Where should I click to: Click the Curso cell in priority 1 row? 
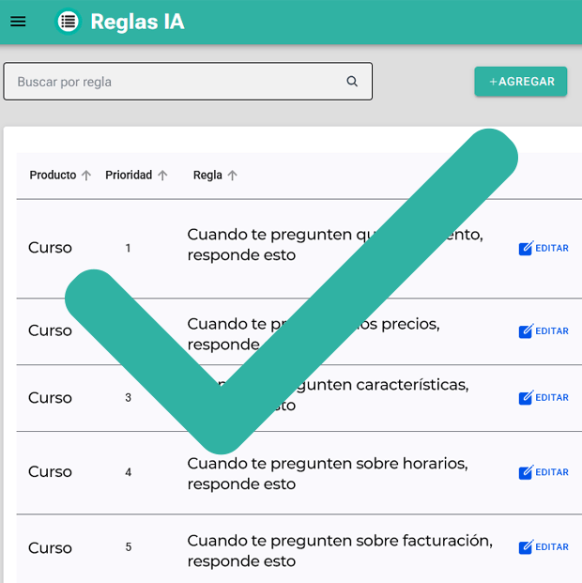50,248
